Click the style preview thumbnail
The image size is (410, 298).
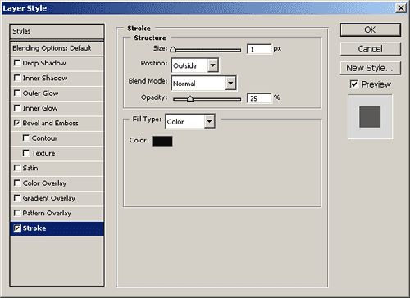click(370, 117)
